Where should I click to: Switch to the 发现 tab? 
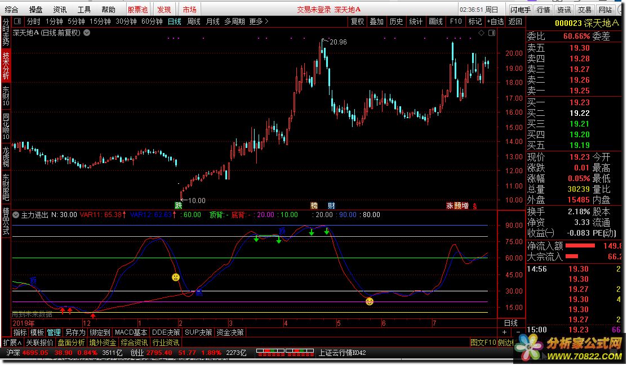(x=164, y=10)
